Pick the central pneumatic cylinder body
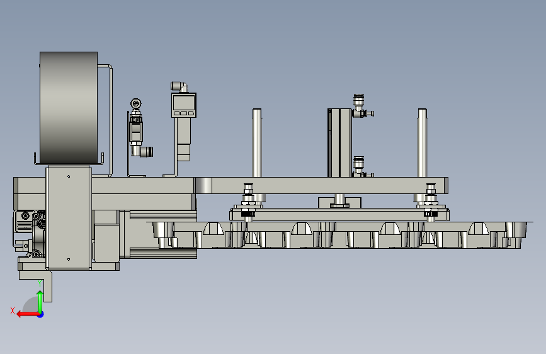 339,143
